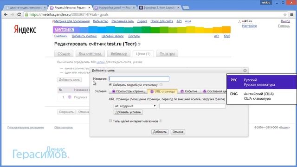Click the Яндекс logo
The width and height of the screenshot is (297, 167).
(x=25, y=30)
